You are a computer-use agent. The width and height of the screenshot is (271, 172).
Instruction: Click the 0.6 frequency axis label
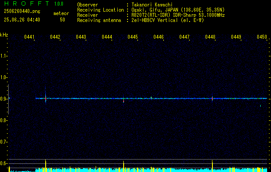(x=3, y=163)
